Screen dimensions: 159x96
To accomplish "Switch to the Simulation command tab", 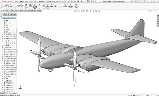I will click(39, 11).
